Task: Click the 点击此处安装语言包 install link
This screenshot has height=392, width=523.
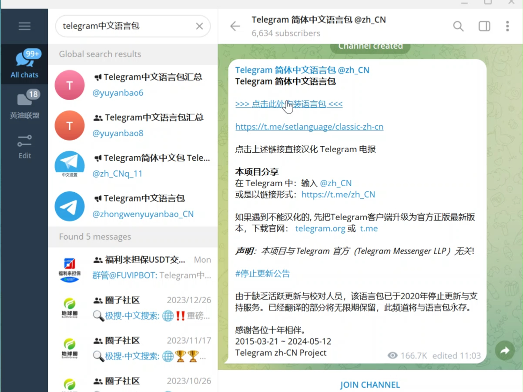Action: (289, 104)
